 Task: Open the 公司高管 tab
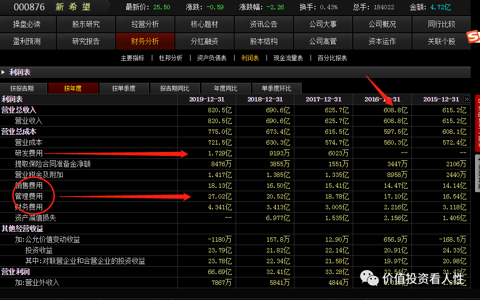point(323,41)
